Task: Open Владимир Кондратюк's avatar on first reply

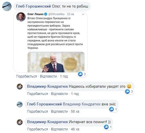Action: (20, 87)
